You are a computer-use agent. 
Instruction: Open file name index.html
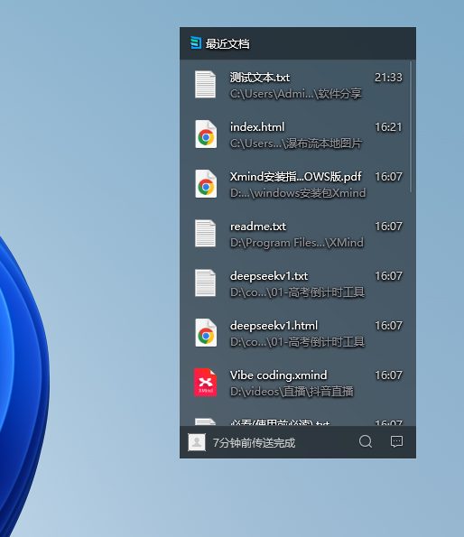click(257, 127)
